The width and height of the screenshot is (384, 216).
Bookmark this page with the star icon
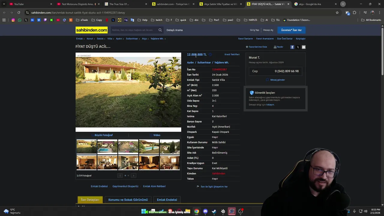(337, 13)
